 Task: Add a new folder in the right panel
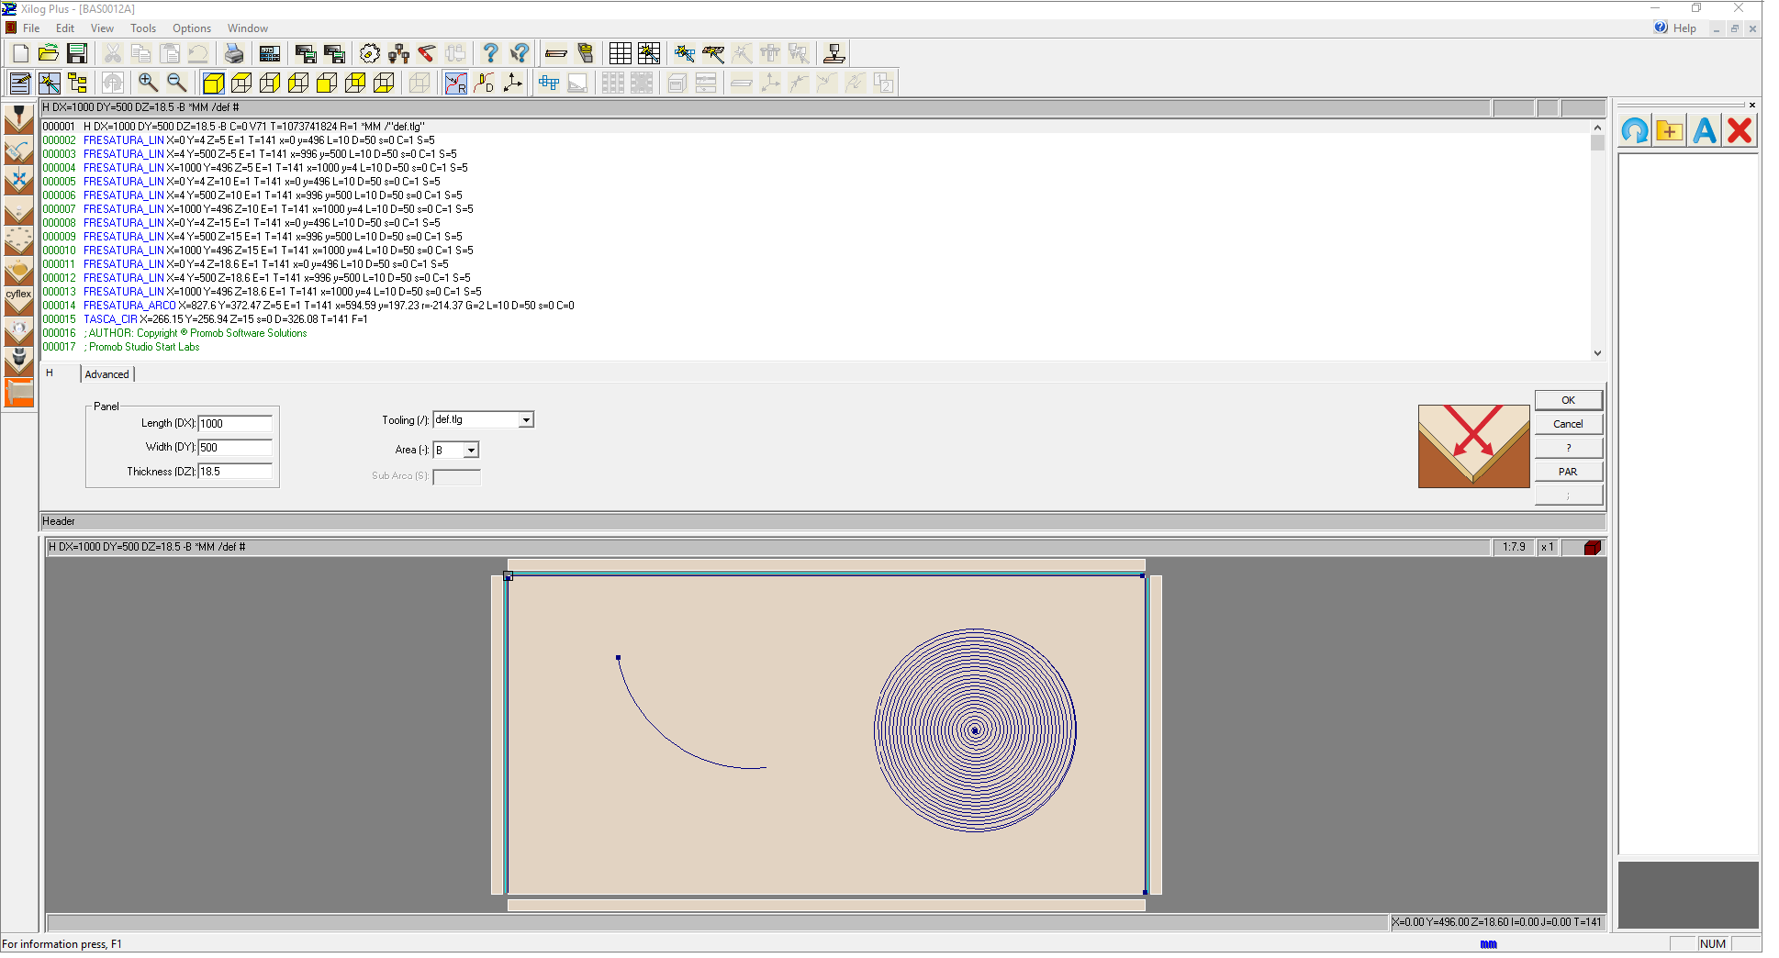coord(1670,130)
